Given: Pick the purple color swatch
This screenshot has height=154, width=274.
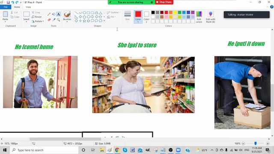Looking at the screenshot, I should [193, 12].
